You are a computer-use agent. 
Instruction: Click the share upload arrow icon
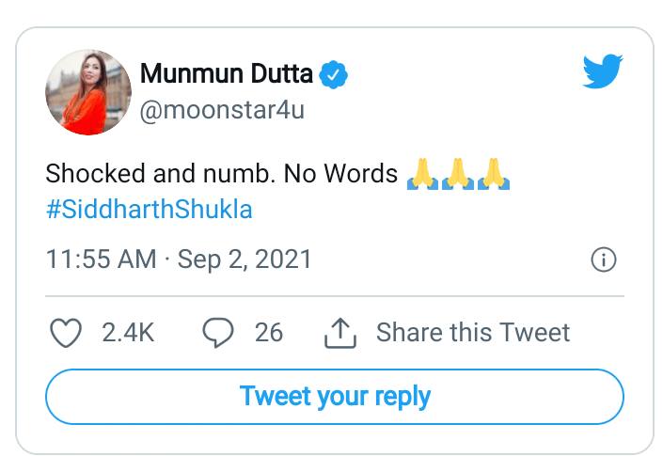(x=340, y=333)
